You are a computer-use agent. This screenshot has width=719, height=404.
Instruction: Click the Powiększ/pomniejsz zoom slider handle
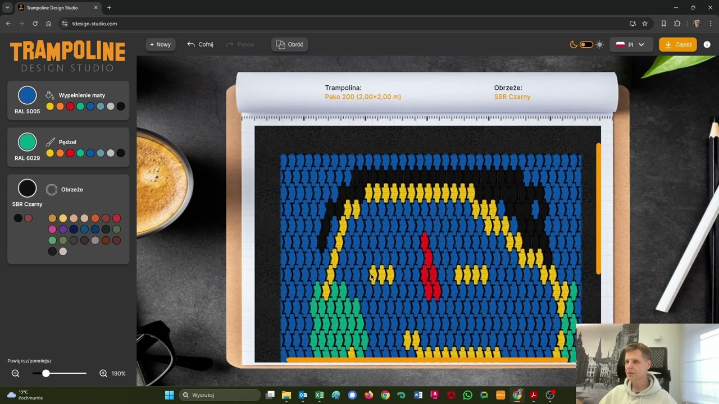(x=46, y=373)
